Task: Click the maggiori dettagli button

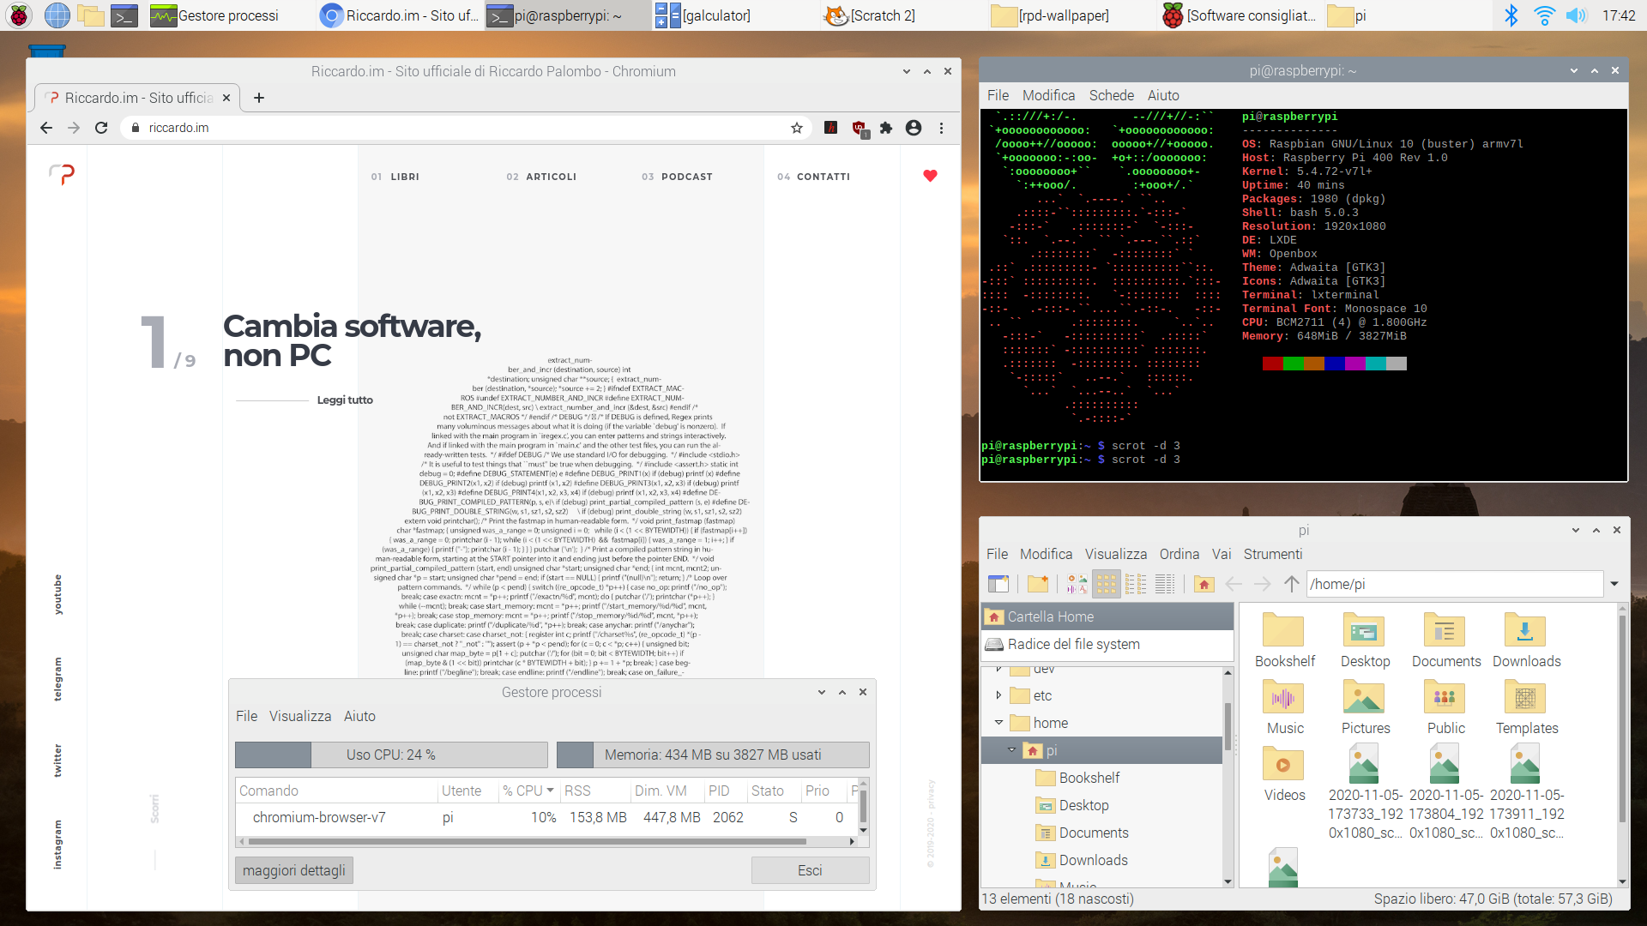Action: (x=294, y=870)
